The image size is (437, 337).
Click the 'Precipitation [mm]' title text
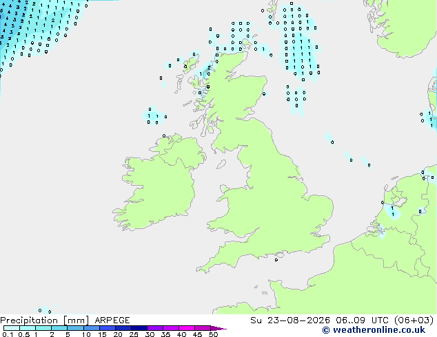(44, 320)
